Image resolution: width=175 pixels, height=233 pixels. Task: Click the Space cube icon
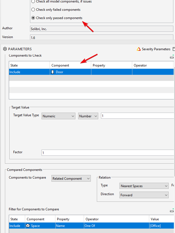click(x=28, y=226)
